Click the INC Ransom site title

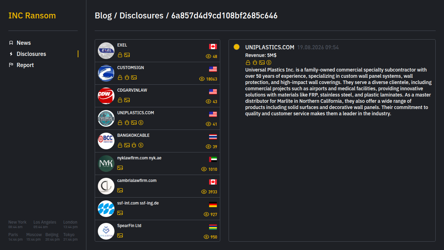[x=32, y=16]
